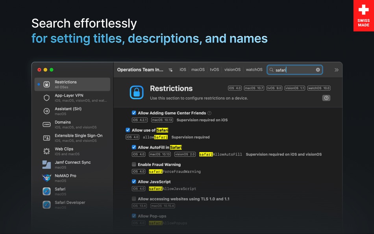Screen dimensions: 374x234
Task: Click the magnifying glass search icon
Action: tap(271, 70)
